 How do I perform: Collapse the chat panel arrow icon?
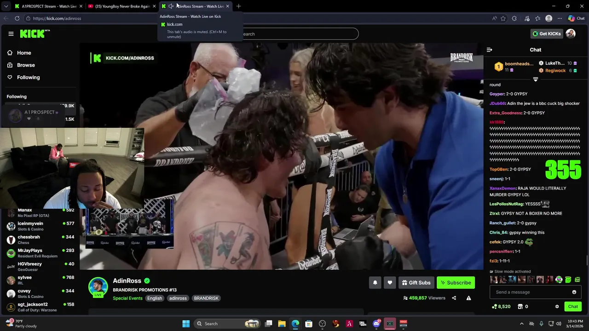pos(490,50)
